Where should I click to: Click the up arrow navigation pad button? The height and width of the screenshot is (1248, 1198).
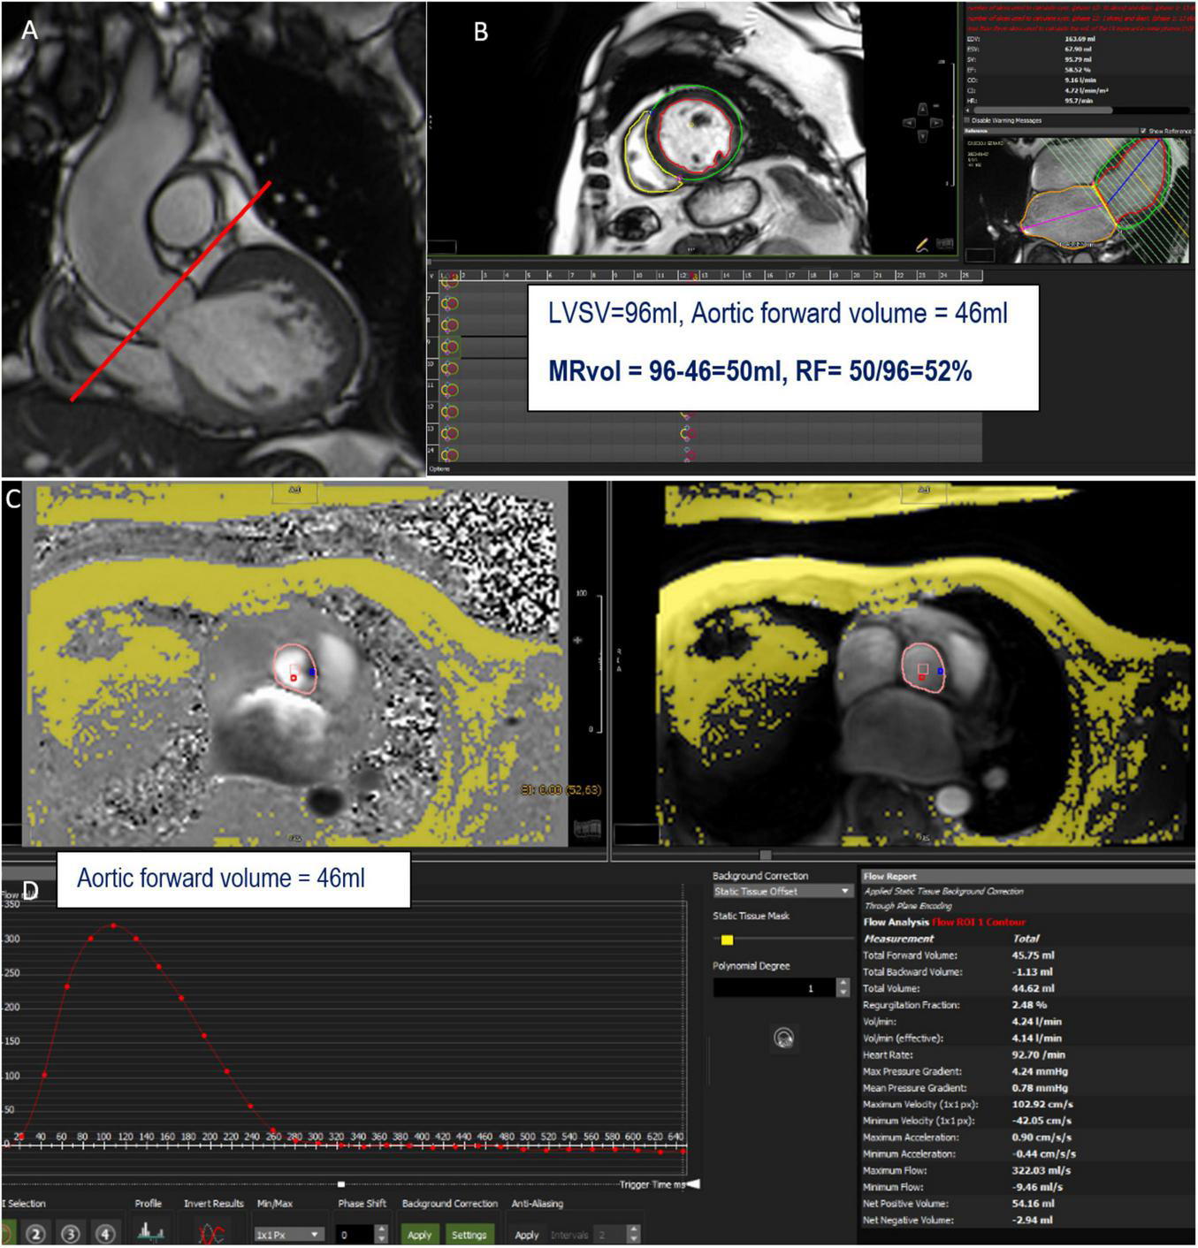click(922, 109)
